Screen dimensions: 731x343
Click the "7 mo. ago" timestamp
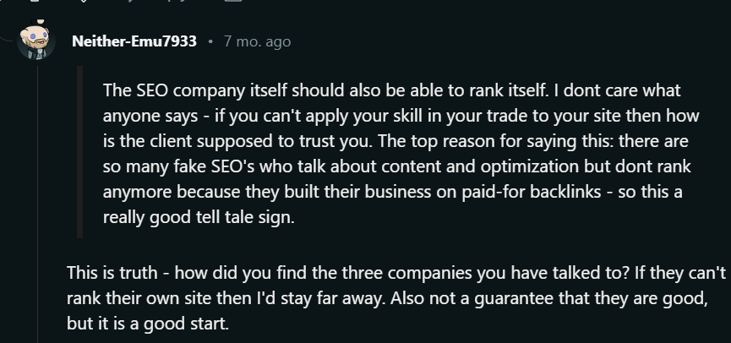(257, 41)
